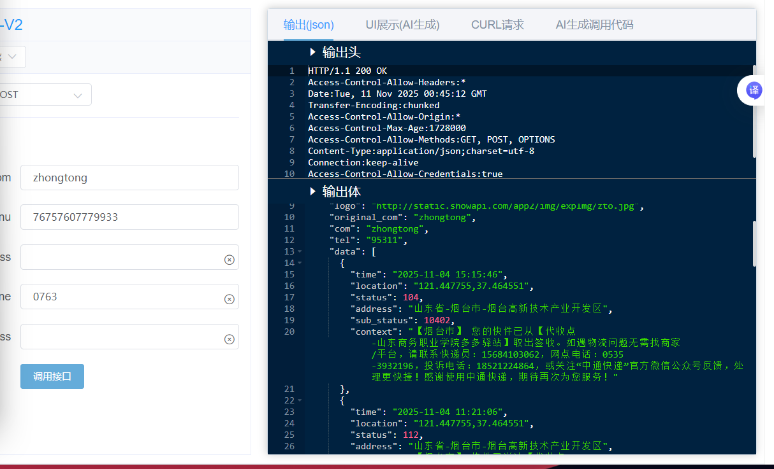Click the output body scrollbar thumb
Image resolution: width=774 pixels, height=469 pixels.
click(754, 243)
